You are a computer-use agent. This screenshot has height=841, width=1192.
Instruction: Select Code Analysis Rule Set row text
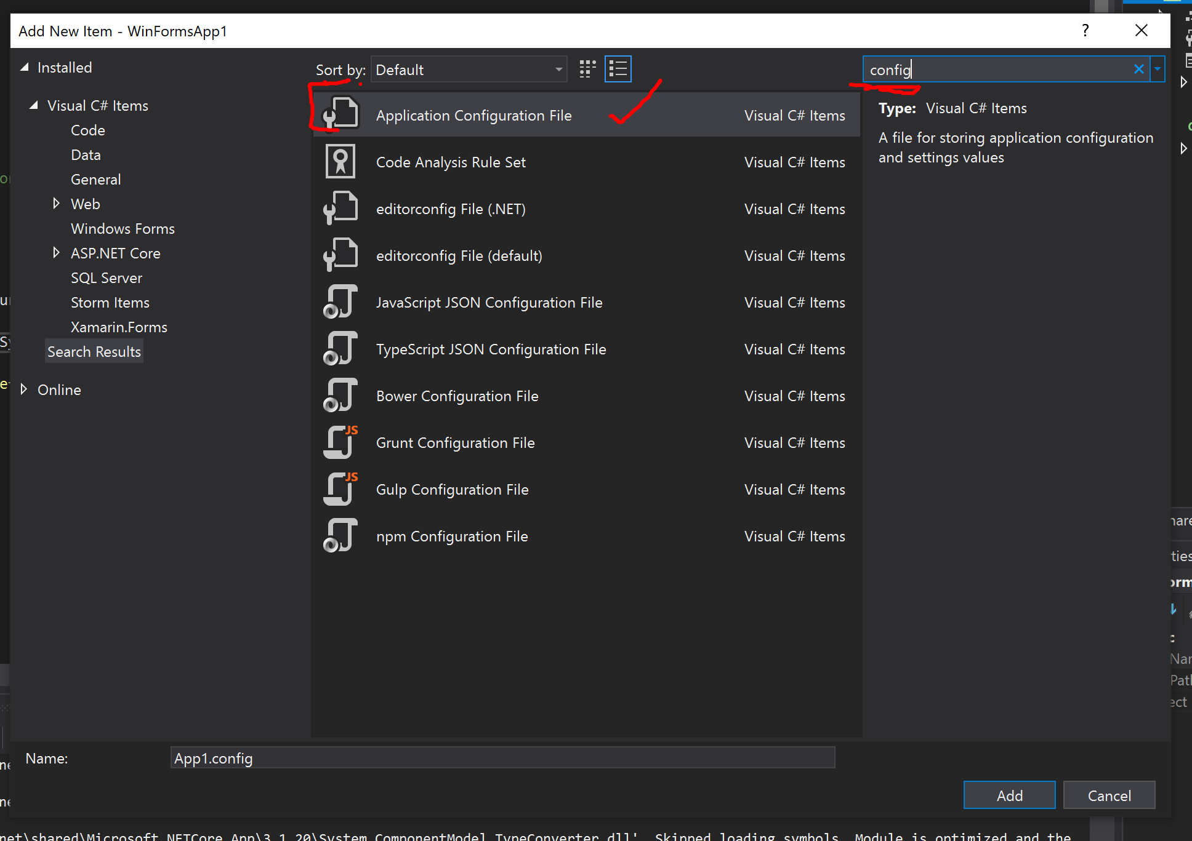pyautogui.click(x=451, y=162)
